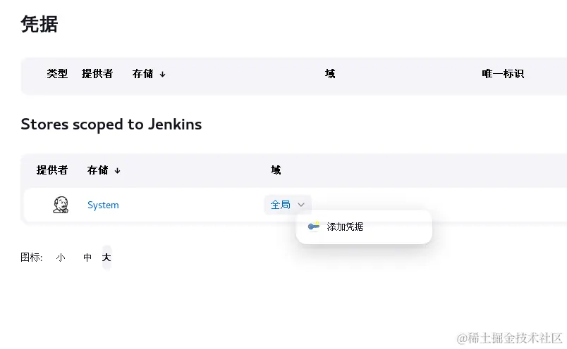
Task: Set icon size to 中
Action: (x=87, y=258)
